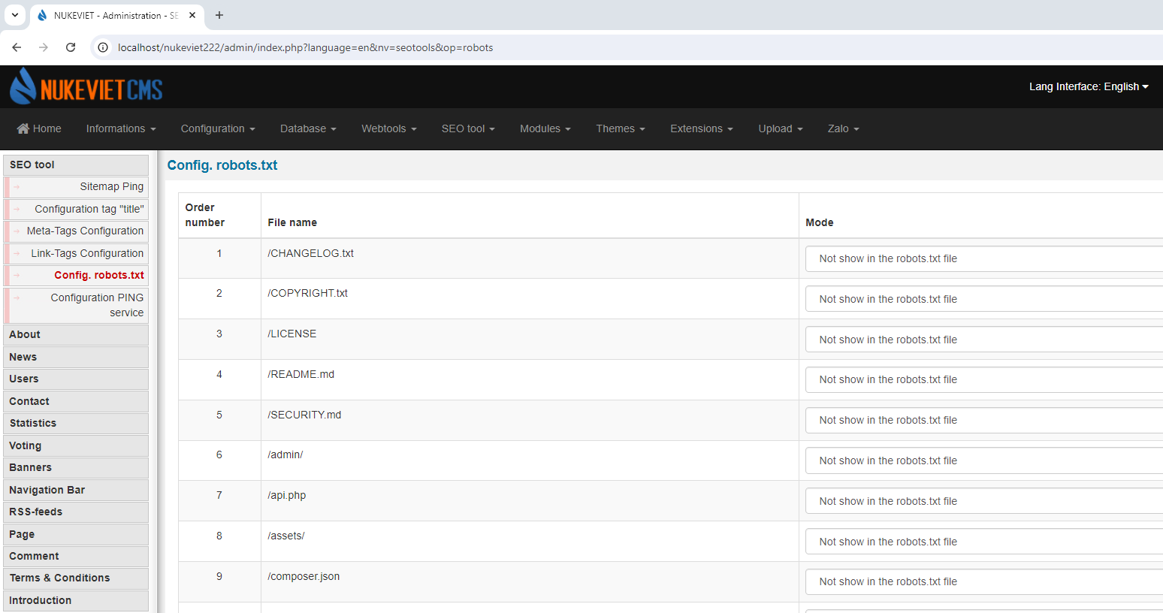Image resolution: width=1163 pixels, height=613 pixels.
Task: Open mode dropdown for /SECURITY.md
Action: coord(984,420)
